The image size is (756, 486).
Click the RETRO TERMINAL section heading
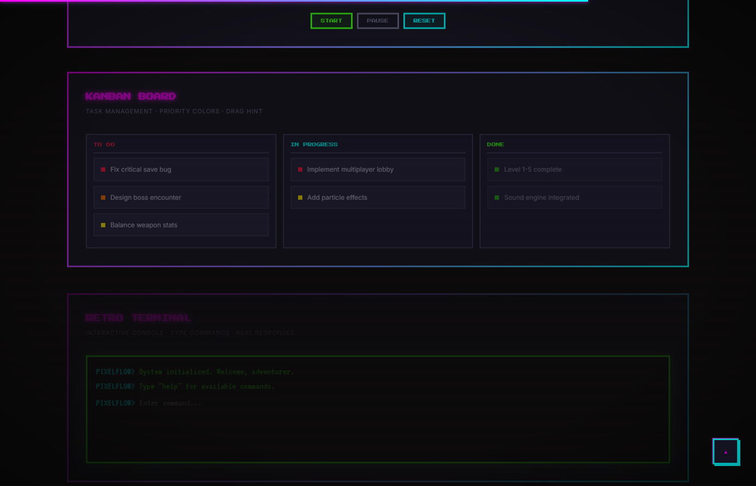point(138,318)
